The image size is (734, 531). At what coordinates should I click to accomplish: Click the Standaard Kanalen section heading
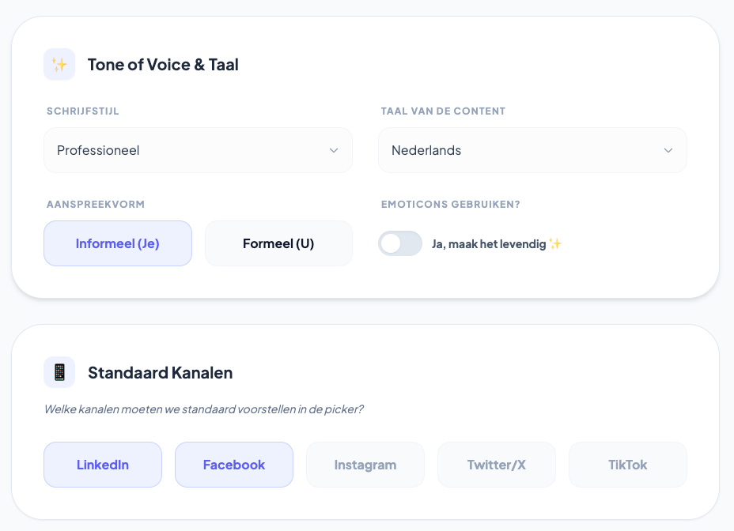tap(160, 373)
